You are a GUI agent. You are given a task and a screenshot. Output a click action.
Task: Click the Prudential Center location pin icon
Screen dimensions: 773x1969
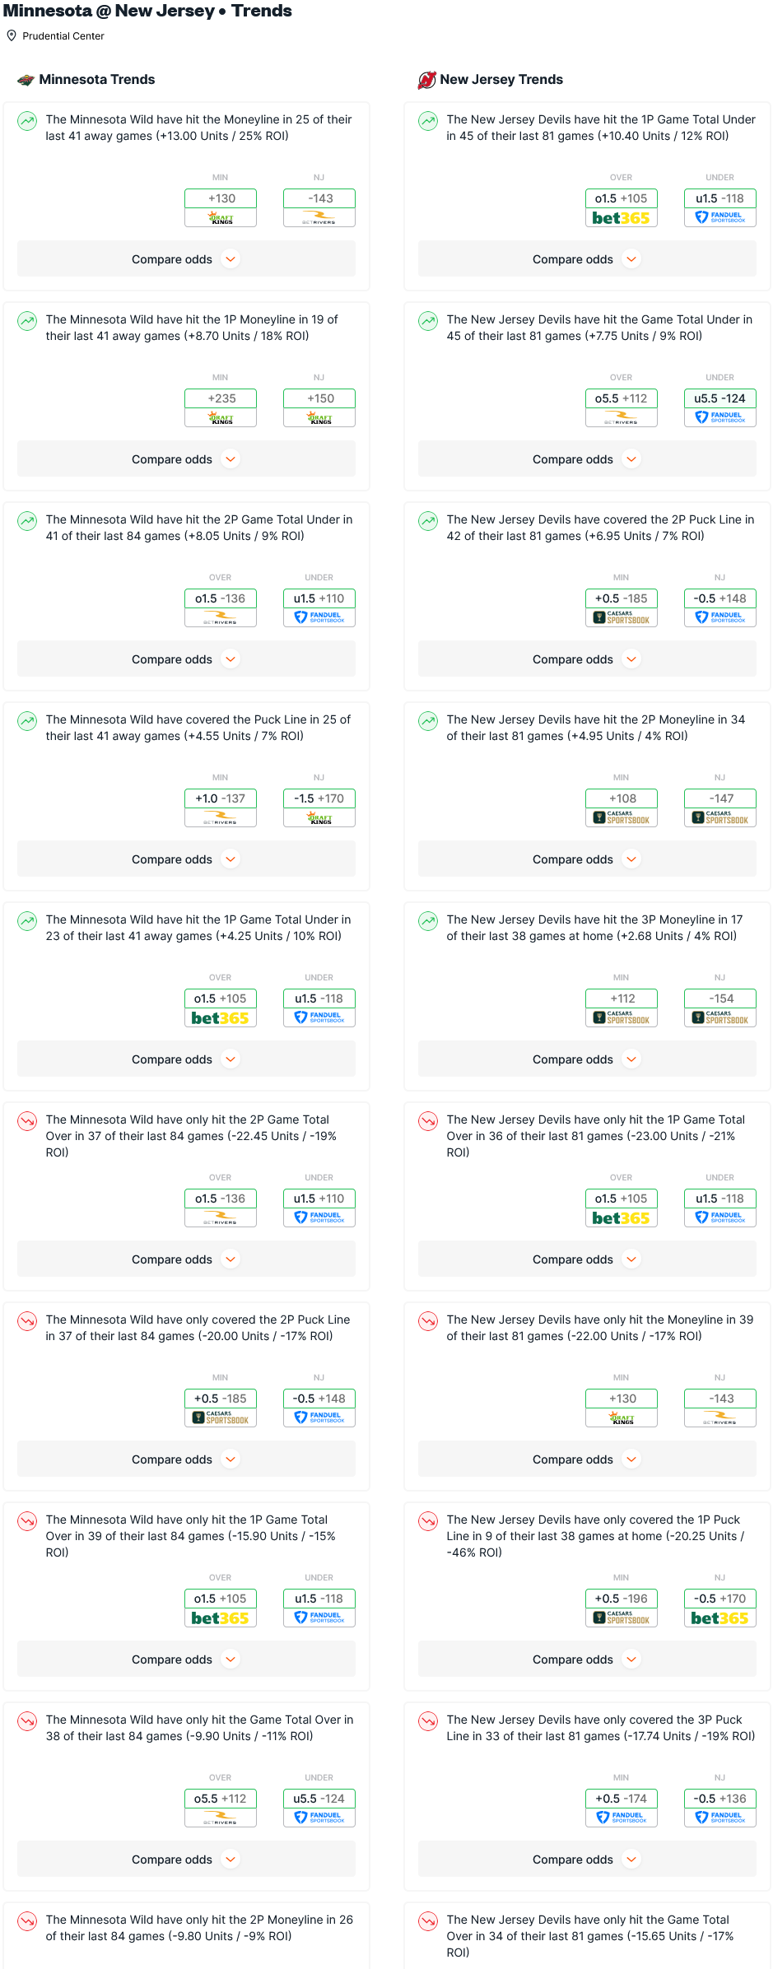coord(12,35)
